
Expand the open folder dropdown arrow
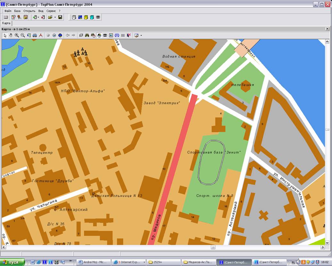point(55,17)
